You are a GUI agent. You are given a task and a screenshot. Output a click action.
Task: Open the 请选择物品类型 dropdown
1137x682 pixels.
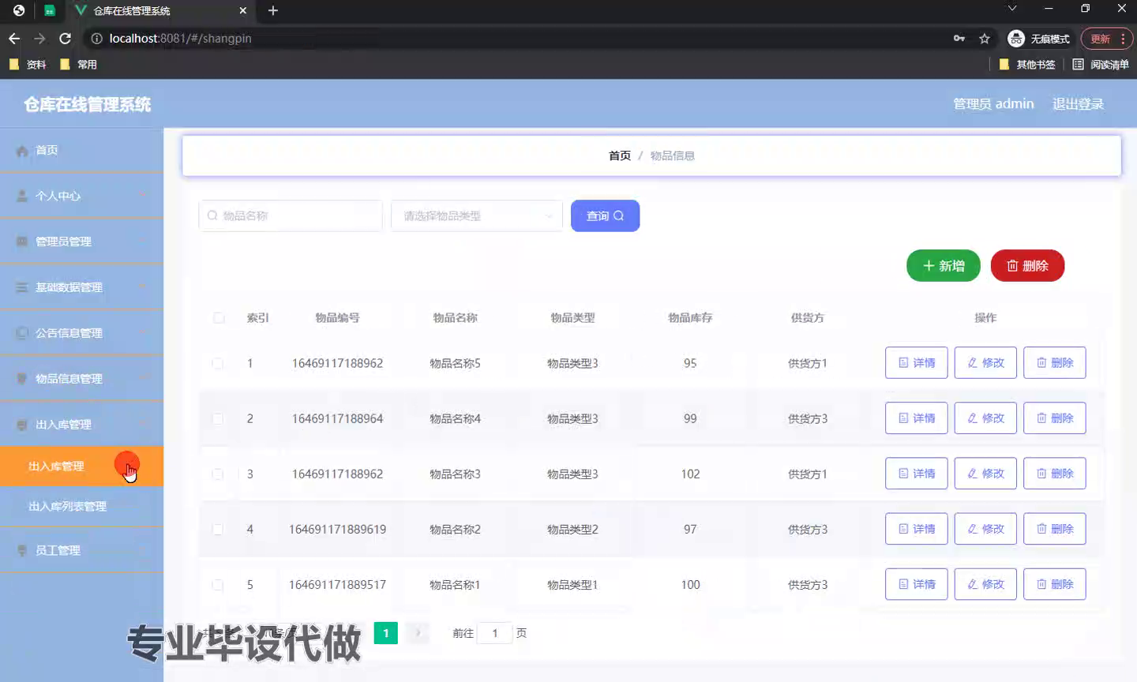coord(477,215)
